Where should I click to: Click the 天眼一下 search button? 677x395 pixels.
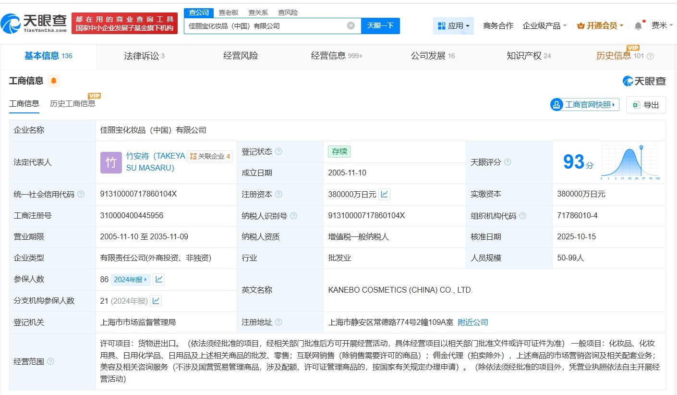[x=381, y=25]
